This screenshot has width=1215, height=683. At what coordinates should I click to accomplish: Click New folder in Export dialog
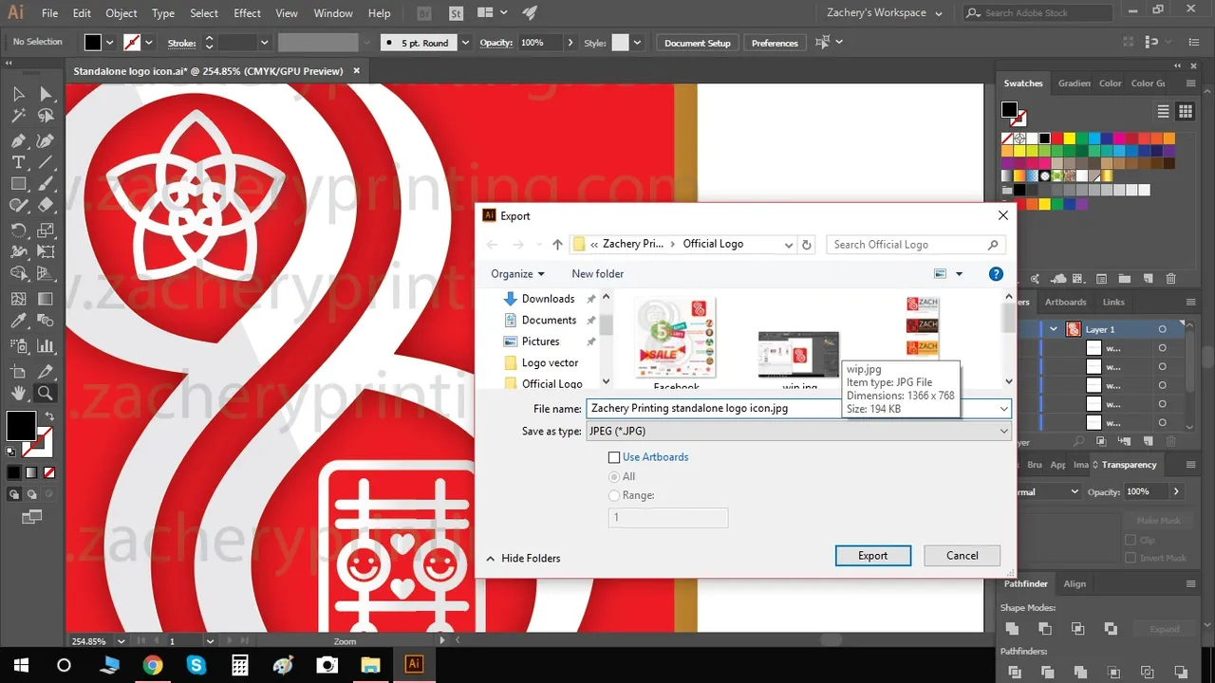point(598,274)
